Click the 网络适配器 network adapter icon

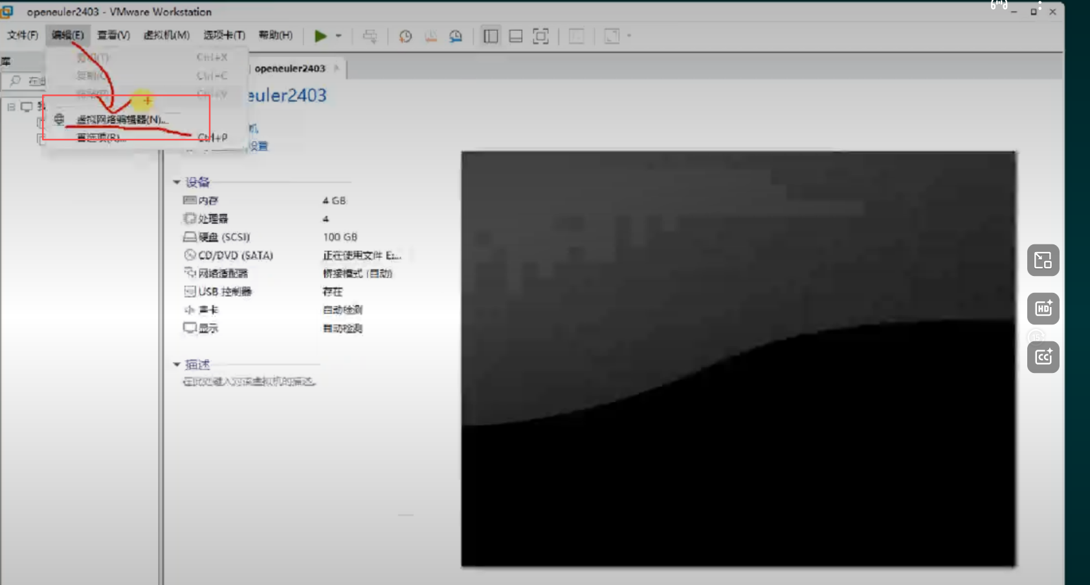(190, 273)
